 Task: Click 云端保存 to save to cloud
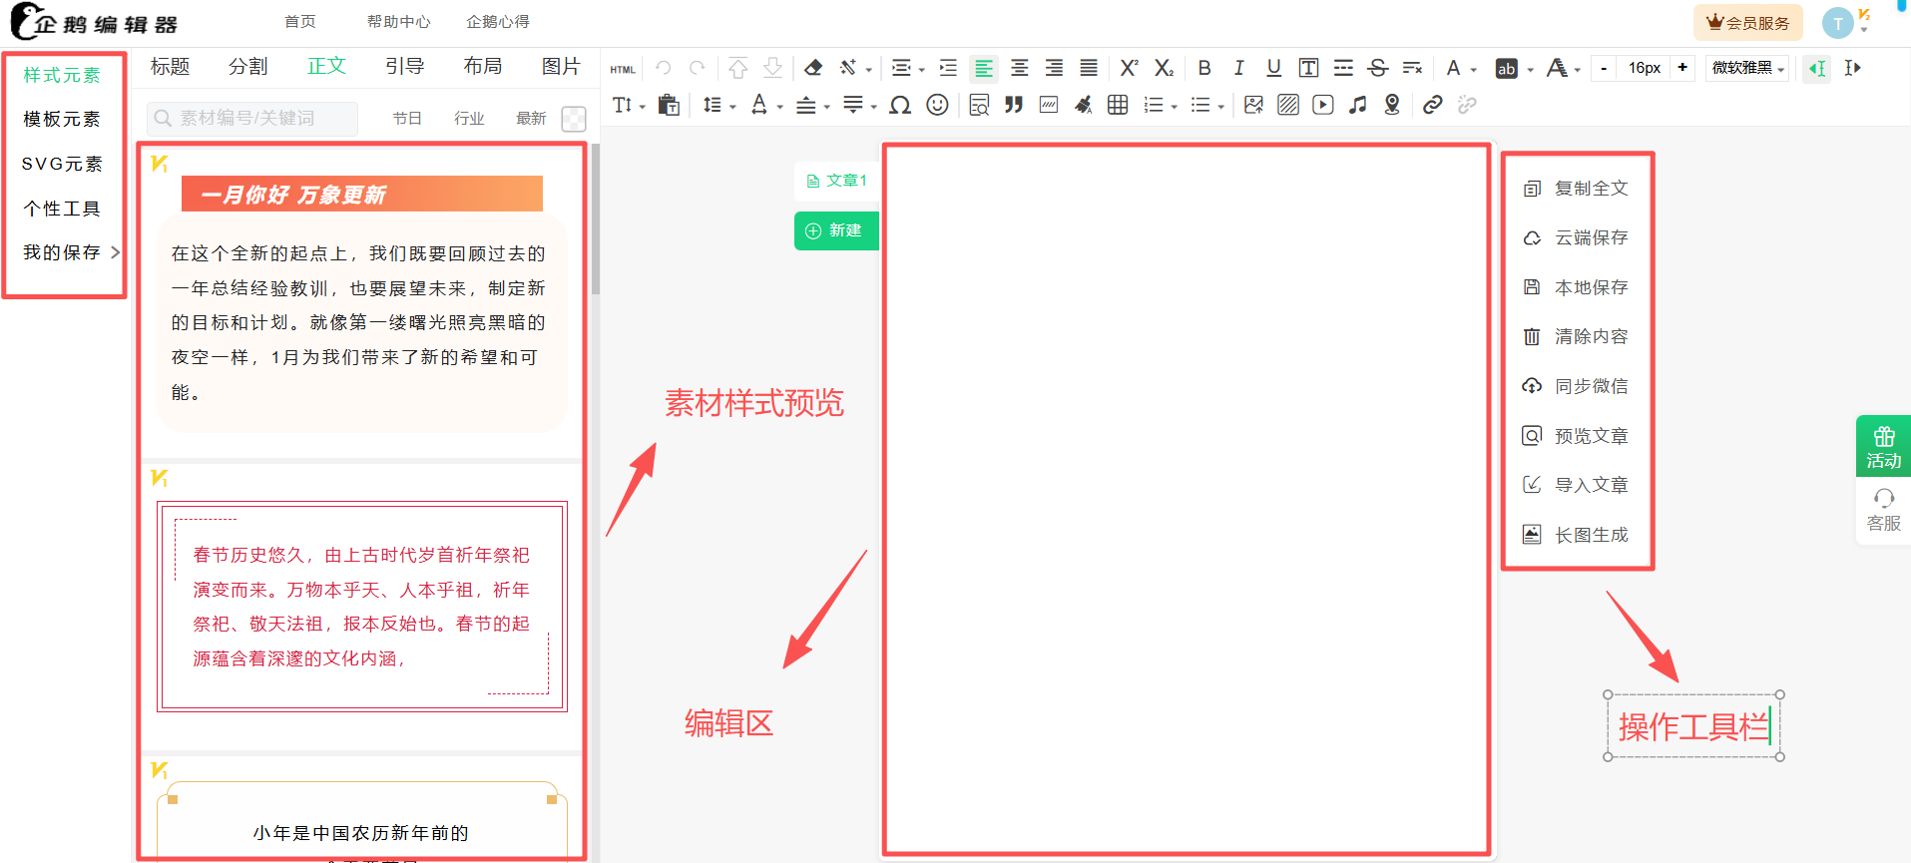tap(1591, 237)
